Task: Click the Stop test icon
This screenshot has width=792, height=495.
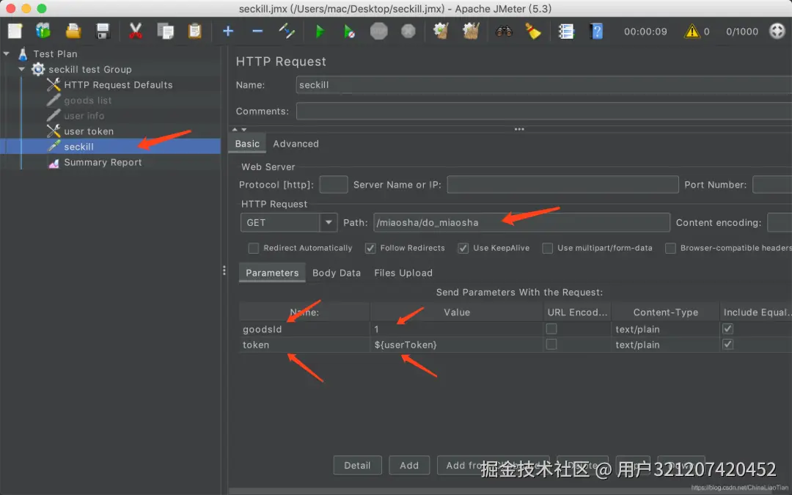Action: tap(379, 32)
